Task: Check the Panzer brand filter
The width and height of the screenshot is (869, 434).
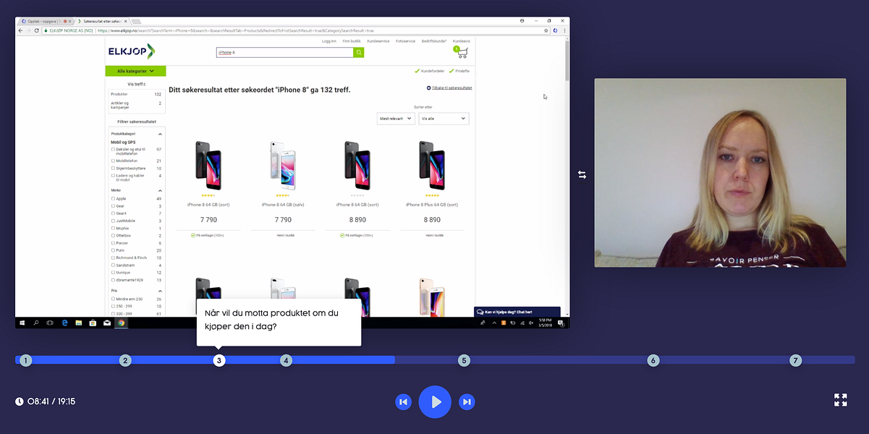Action: [x=113, y=243]
